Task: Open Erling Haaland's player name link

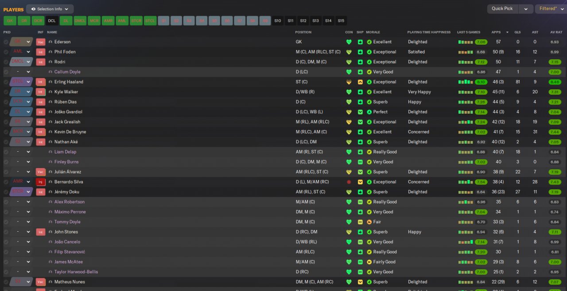Action: tap(69, 82)
